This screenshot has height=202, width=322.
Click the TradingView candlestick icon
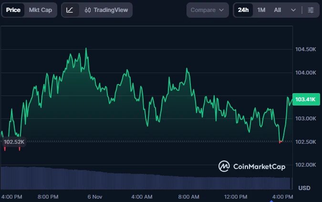(x=87, y=10)
